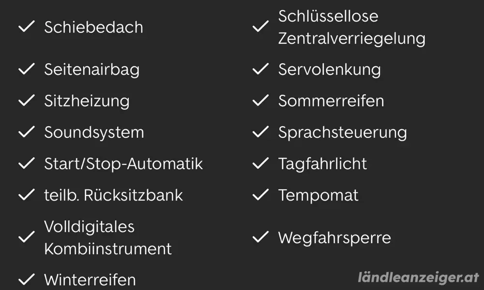The height and width of the screenshot is (290, 484).
Task: Toggle the Start/Stop-Automatik checkmark
Action: 26,163
